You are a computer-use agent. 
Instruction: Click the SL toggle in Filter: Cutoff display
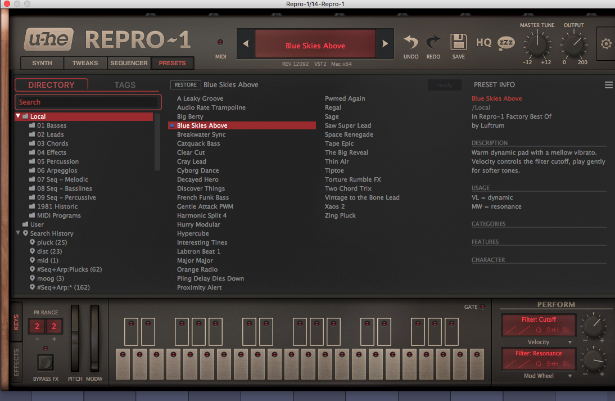click(x=566, y=330)
